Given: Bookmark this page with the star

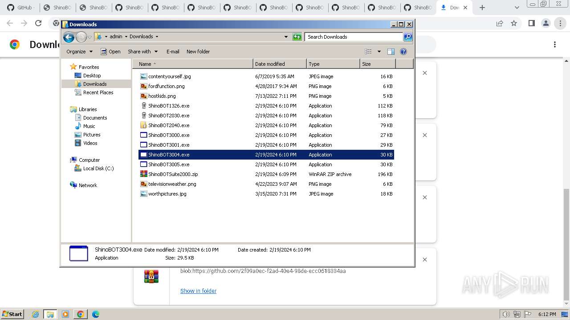Looking at the screenshot, I should tap(514, 23).
